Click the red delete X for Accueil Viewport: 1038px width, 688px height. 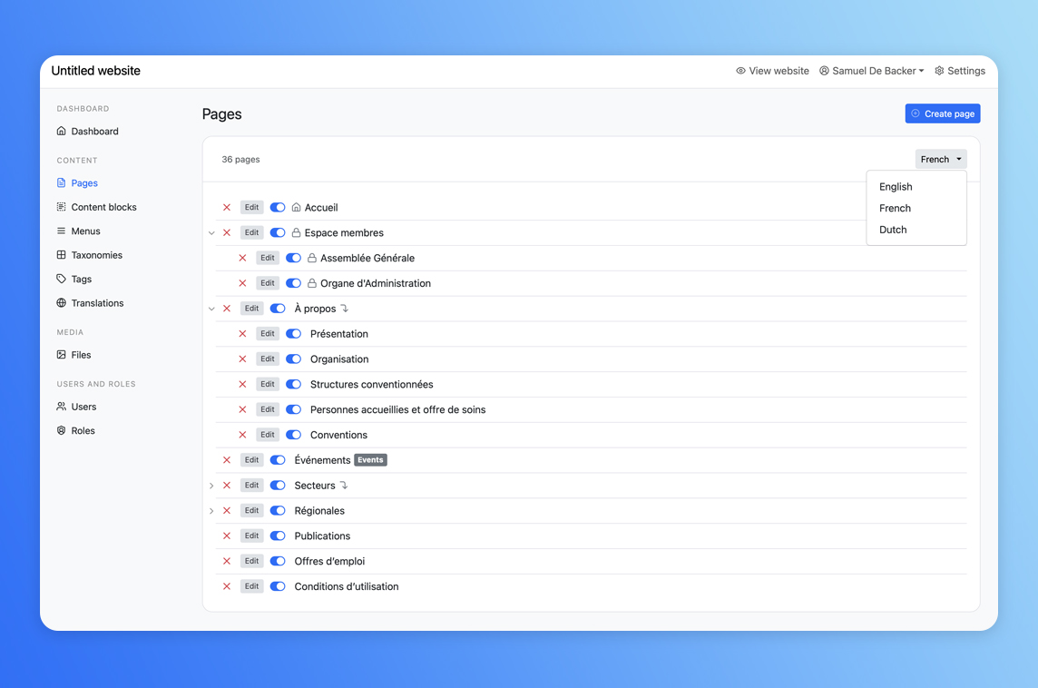[x=227, y=208]
